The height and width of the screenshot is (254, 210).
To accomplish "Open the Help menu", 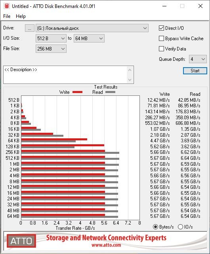I will (x=21, y=16).
